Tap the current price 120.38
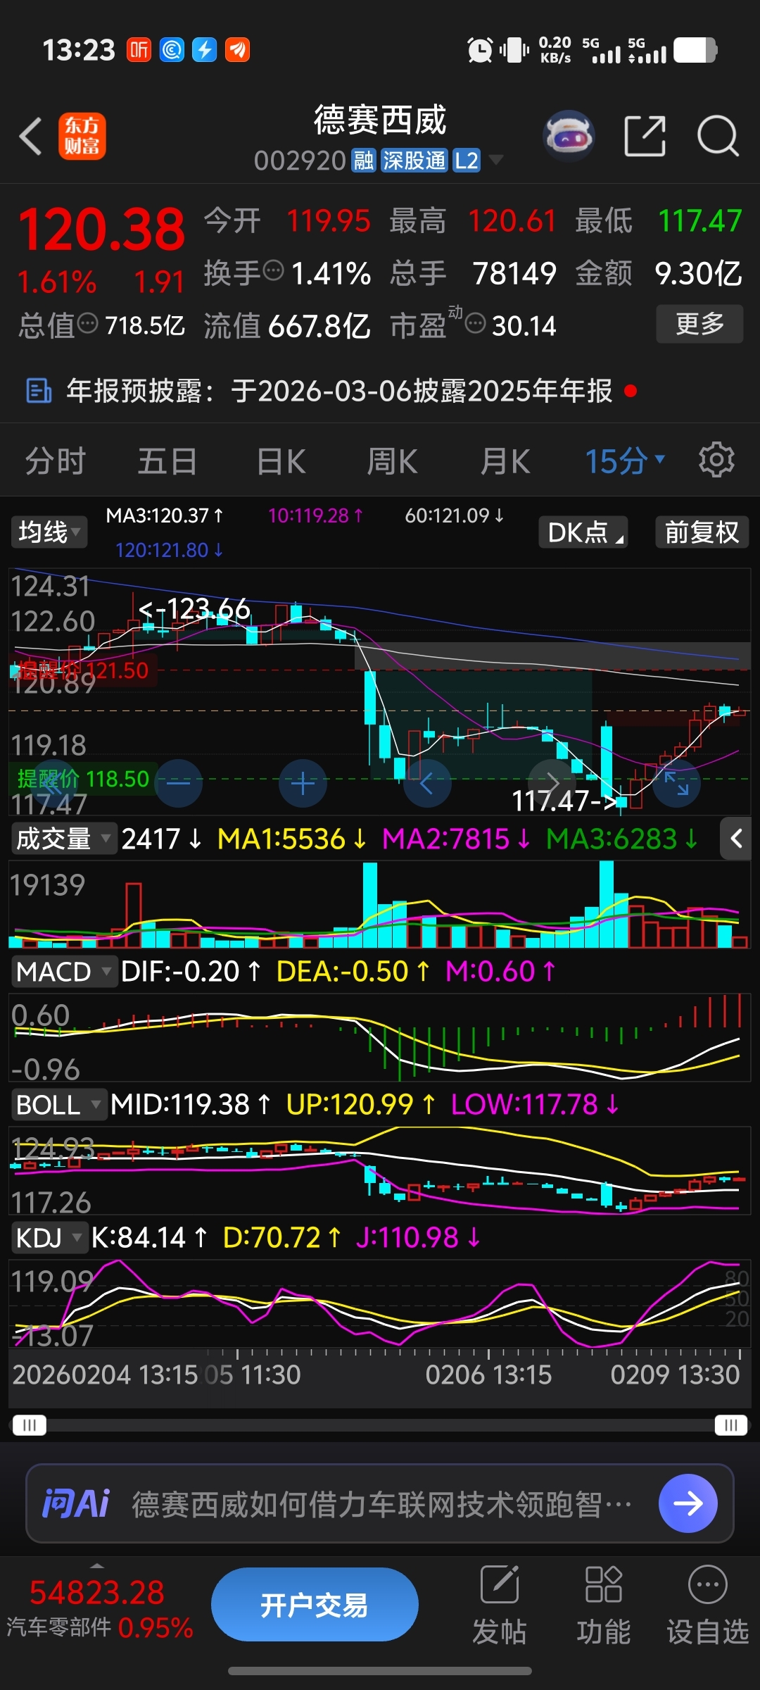 [x=101, y=230]
